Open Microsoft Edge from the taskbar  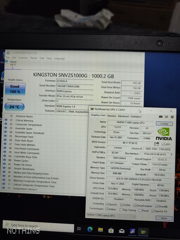(x=90, y=229)
